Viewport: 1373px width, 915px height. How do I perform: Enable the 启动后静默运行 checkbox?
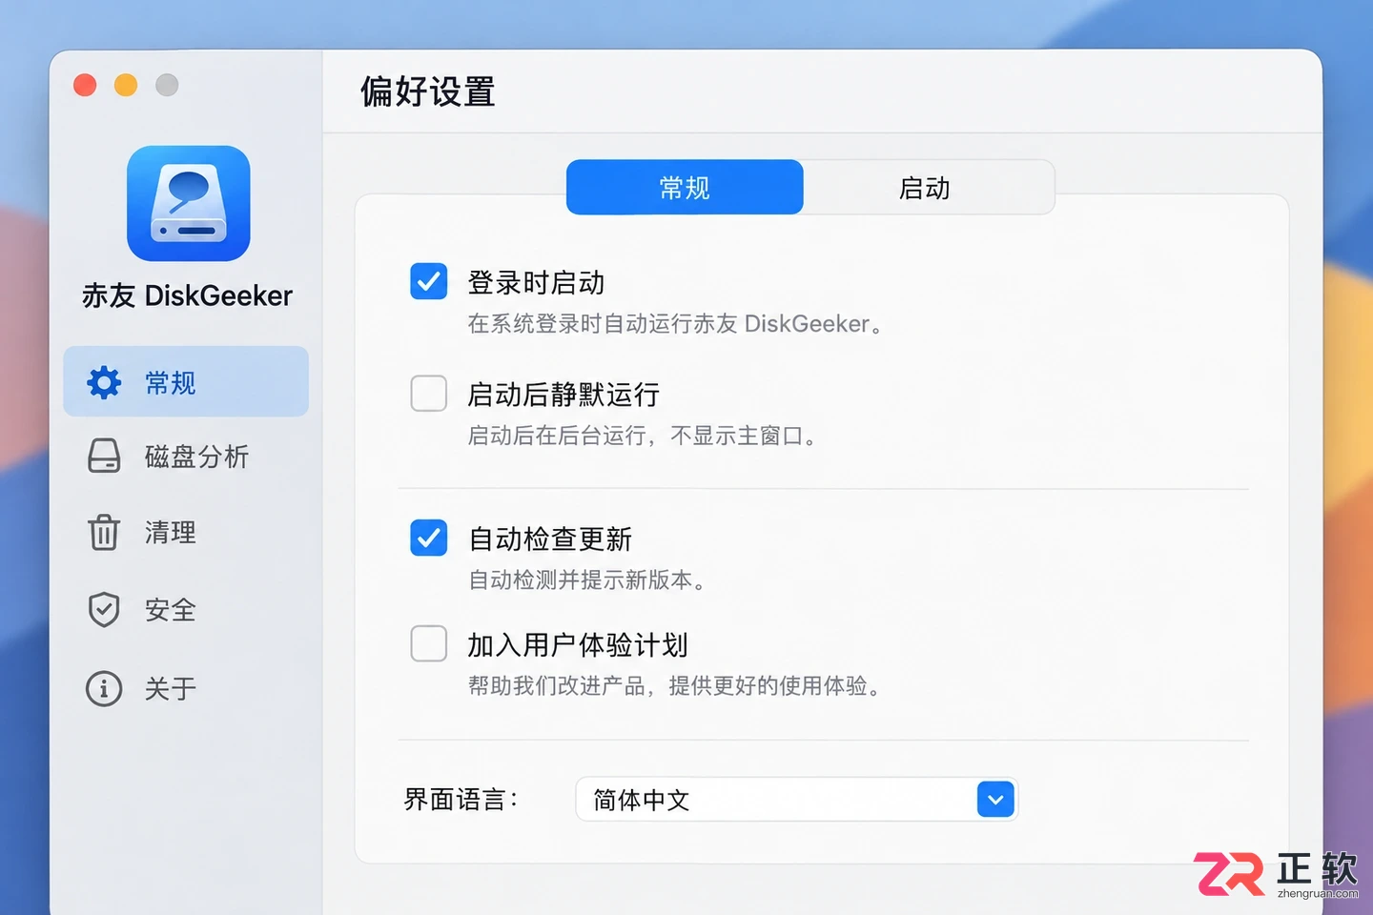tap(429, 393)
